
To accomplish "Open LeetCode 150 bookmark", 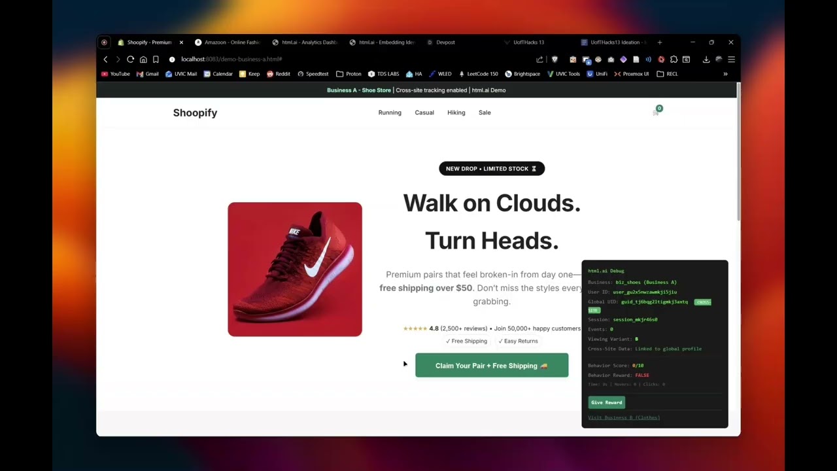I will tap(478, 74).
